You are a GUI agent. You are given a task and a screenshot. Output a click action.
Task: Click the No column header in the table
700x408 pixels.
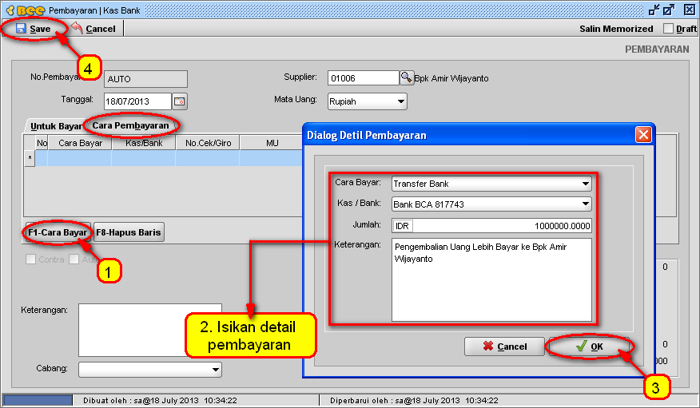[x=42, y=143]
